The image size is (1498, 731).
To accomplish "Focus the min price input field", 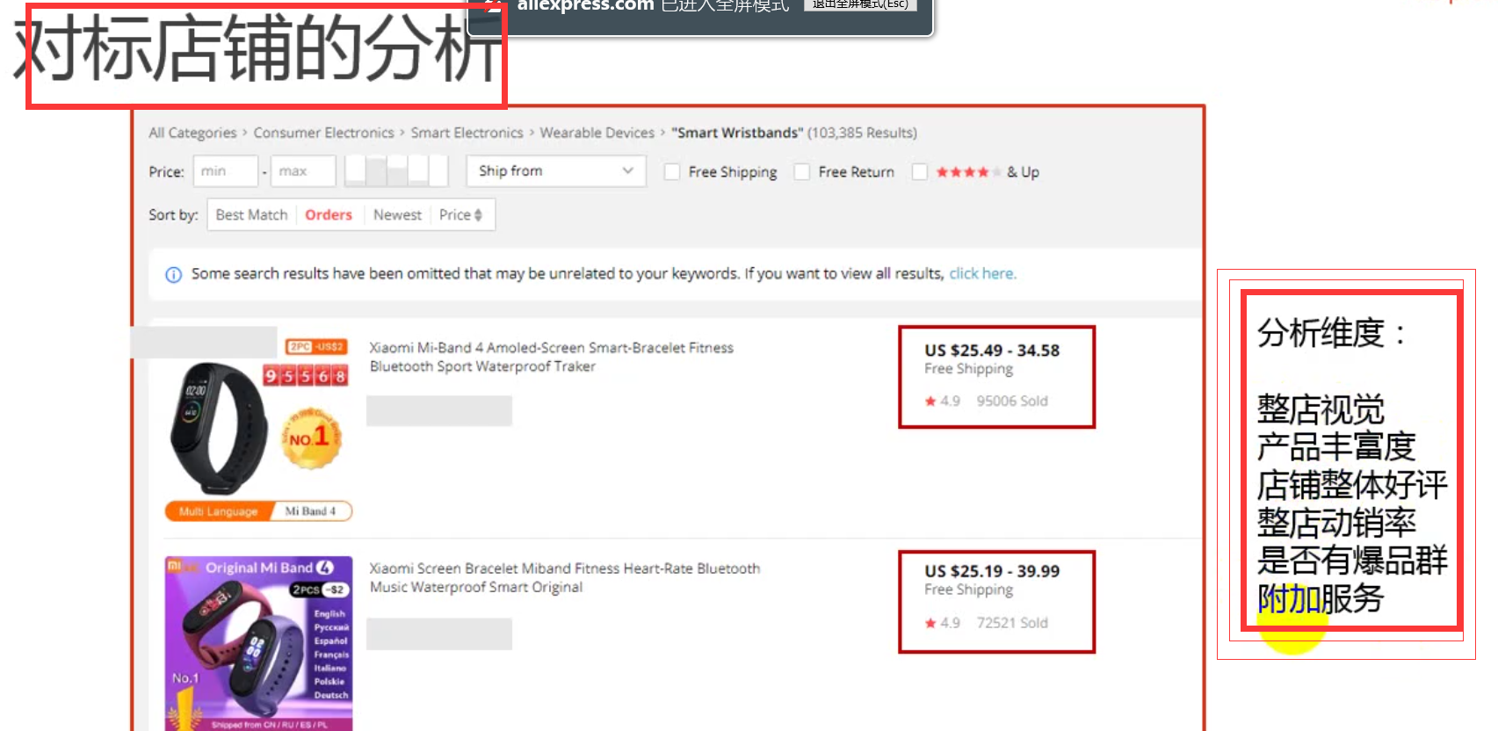I will click(x=225, y=171).
